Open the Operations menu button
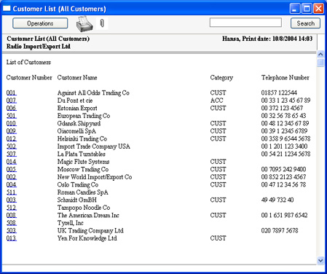327x274 pixels. (40, 23)
